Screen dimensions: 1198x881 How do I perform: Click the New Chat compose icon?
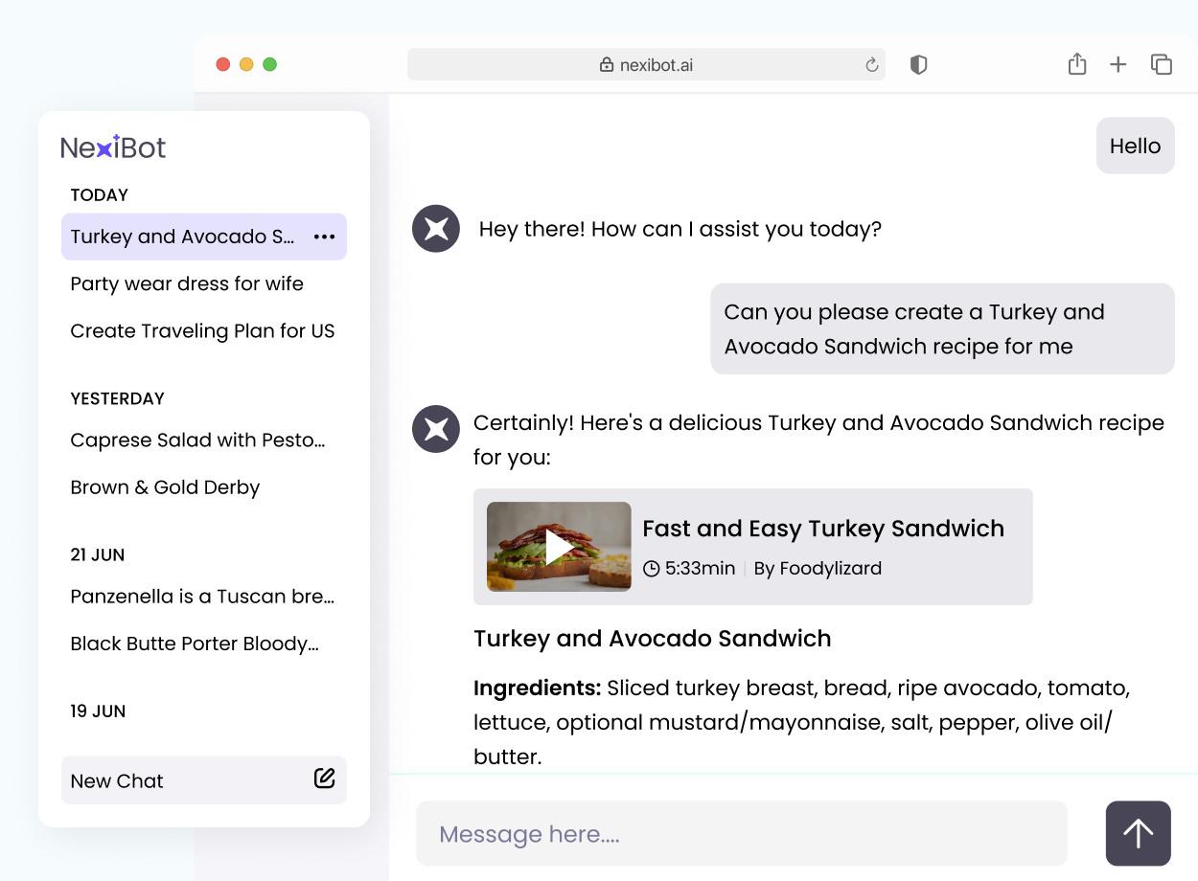pos(325,779)
